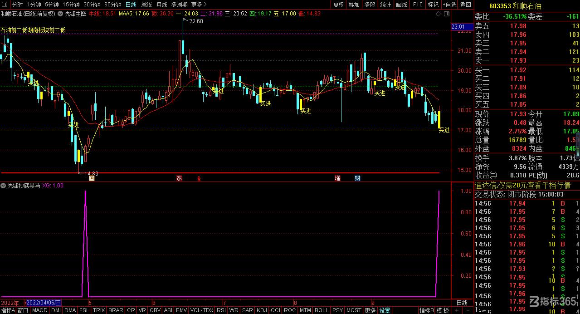Select the 1分钟 period tab

pyautogui.click(x=33, y=5)
